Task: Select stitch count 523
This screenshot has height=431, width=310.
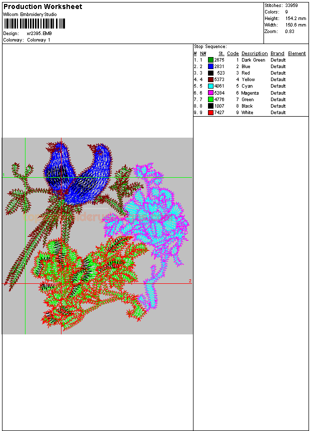Action: coord(221,73)
